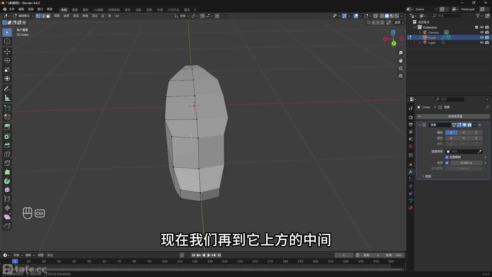Click the pan view hand icon
This screenshot has width=492, height=277.
401,61
